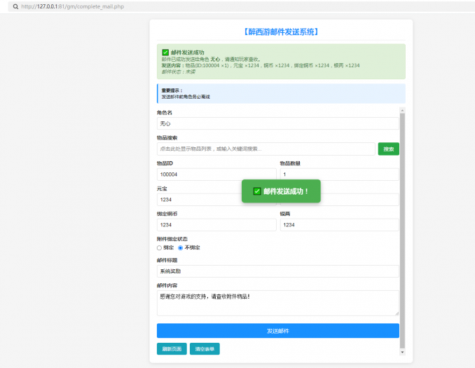Click the search magnifier icon in address bar
Viewport: 475px width, 368px height.
pyautogui.click(x=15, y=6)
